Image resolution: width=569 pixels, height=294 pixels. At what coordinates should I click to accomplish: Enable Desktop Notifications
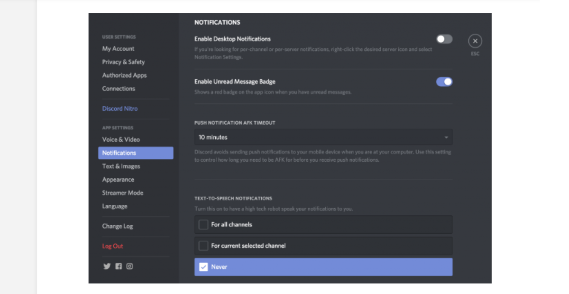[444, 39]
